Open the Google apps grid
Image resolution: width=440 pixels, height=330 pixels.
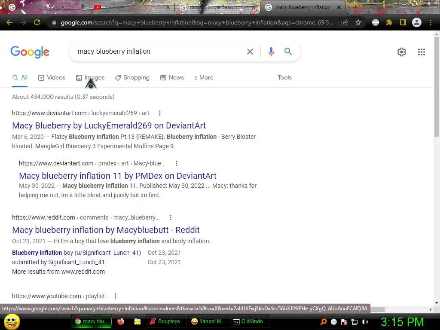[421, 52]
